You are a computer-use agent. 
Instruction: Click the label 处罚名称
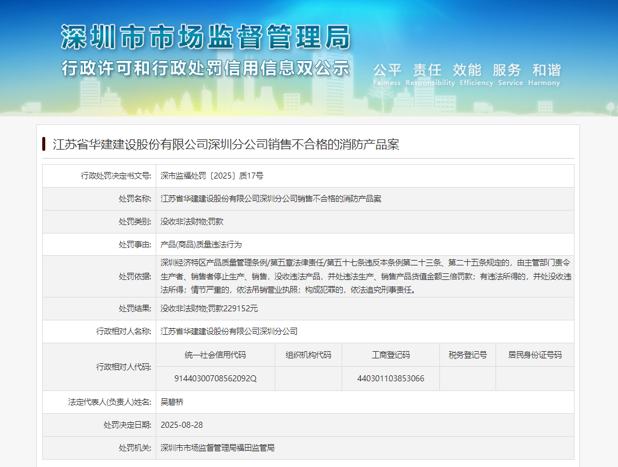click(x=135, y=199)
